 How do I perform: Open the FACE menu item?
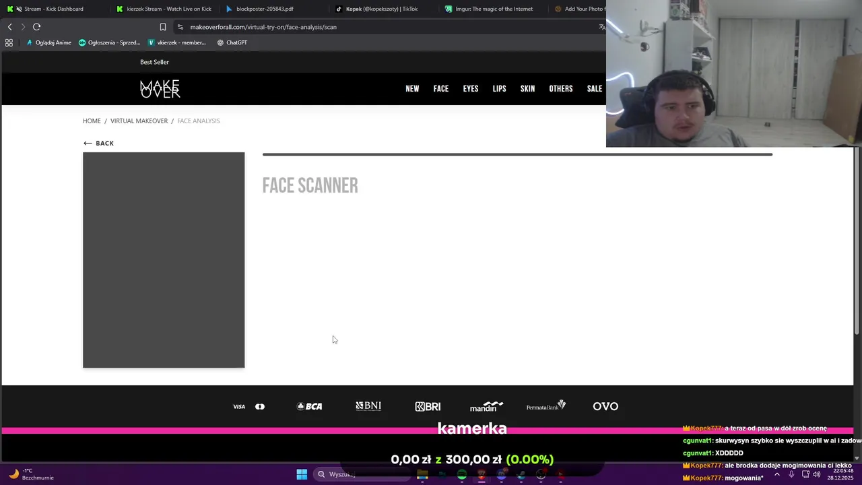[441, 89]
